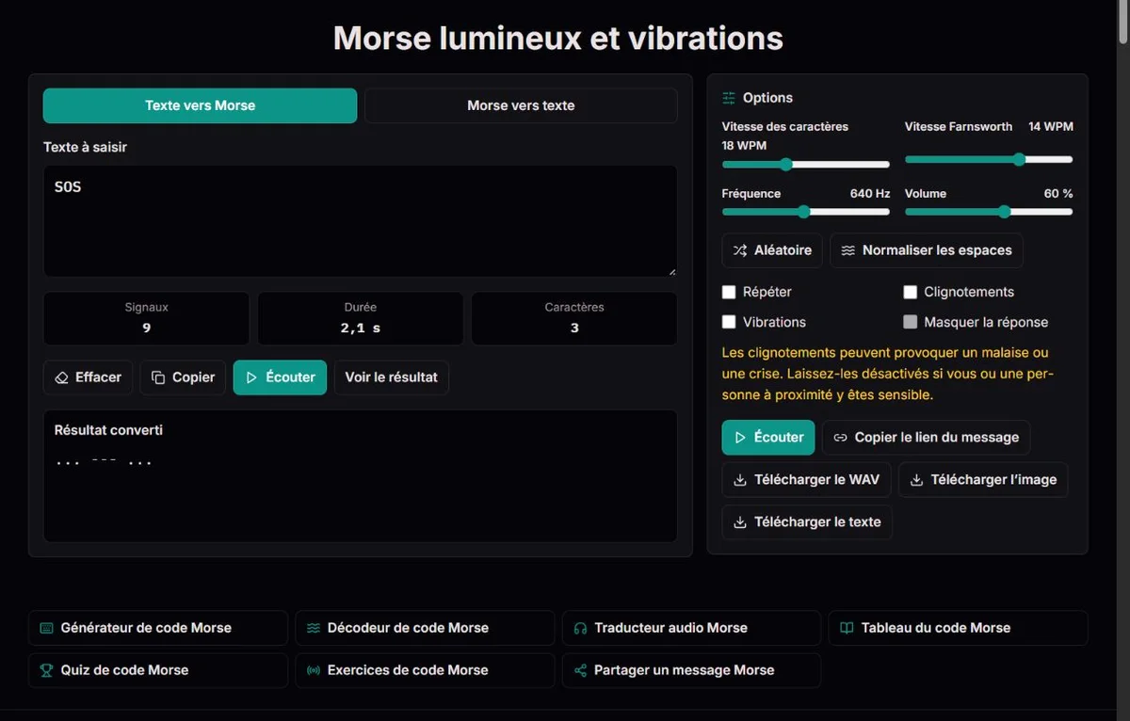
Task: Click Écouter in the Options panel
Action: [768, 438]
